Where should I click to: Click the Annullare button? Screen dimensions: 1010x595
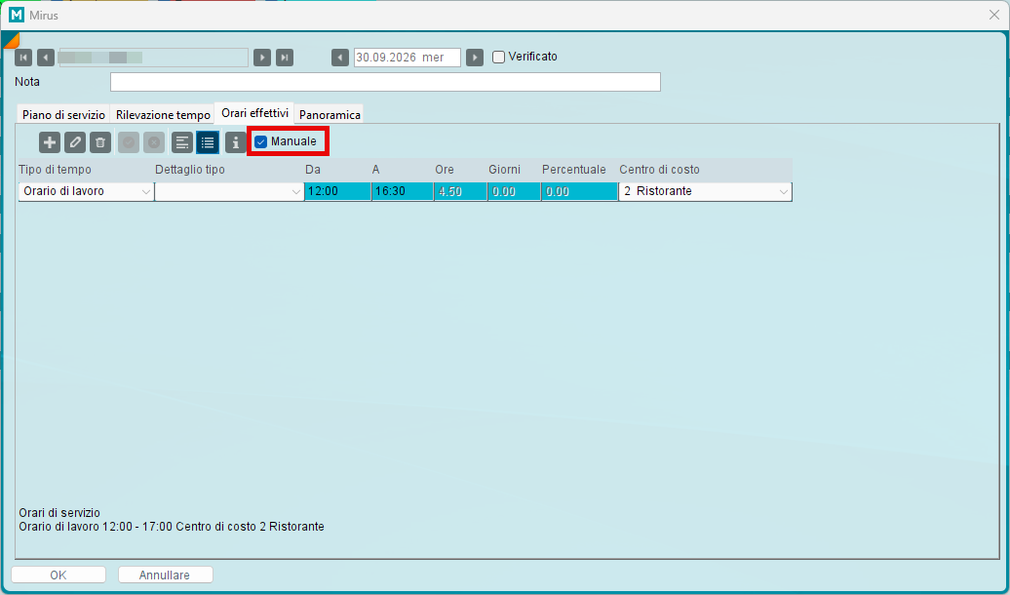[165, 575]
